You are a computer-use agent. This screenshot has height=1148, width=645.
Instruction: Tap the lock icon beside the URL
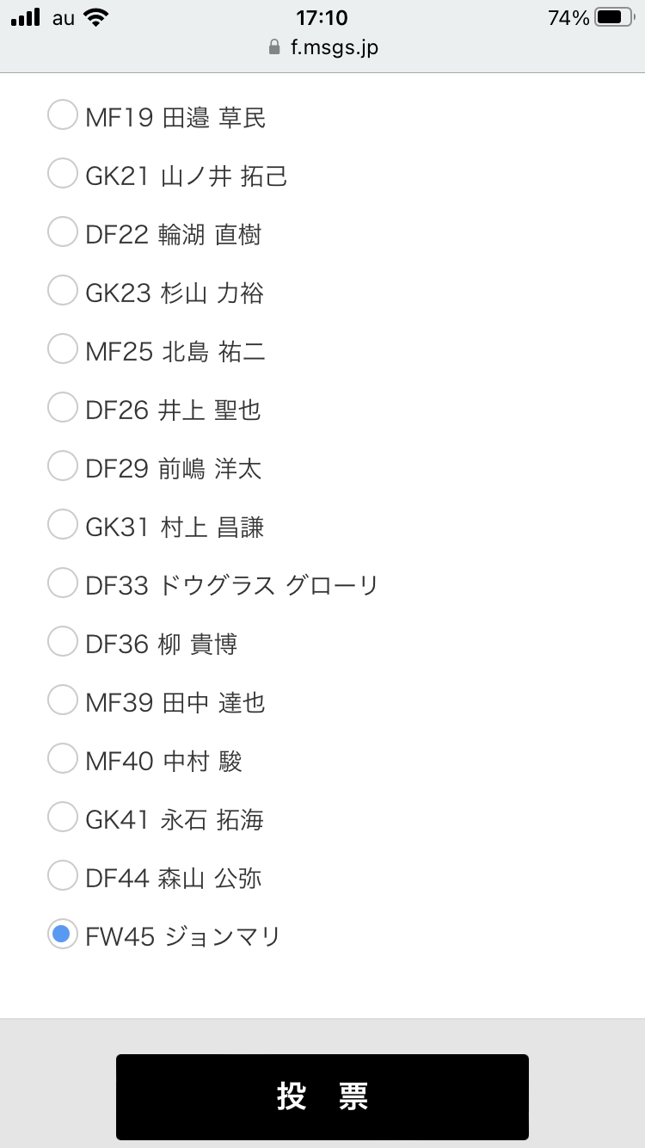point(275,47)
